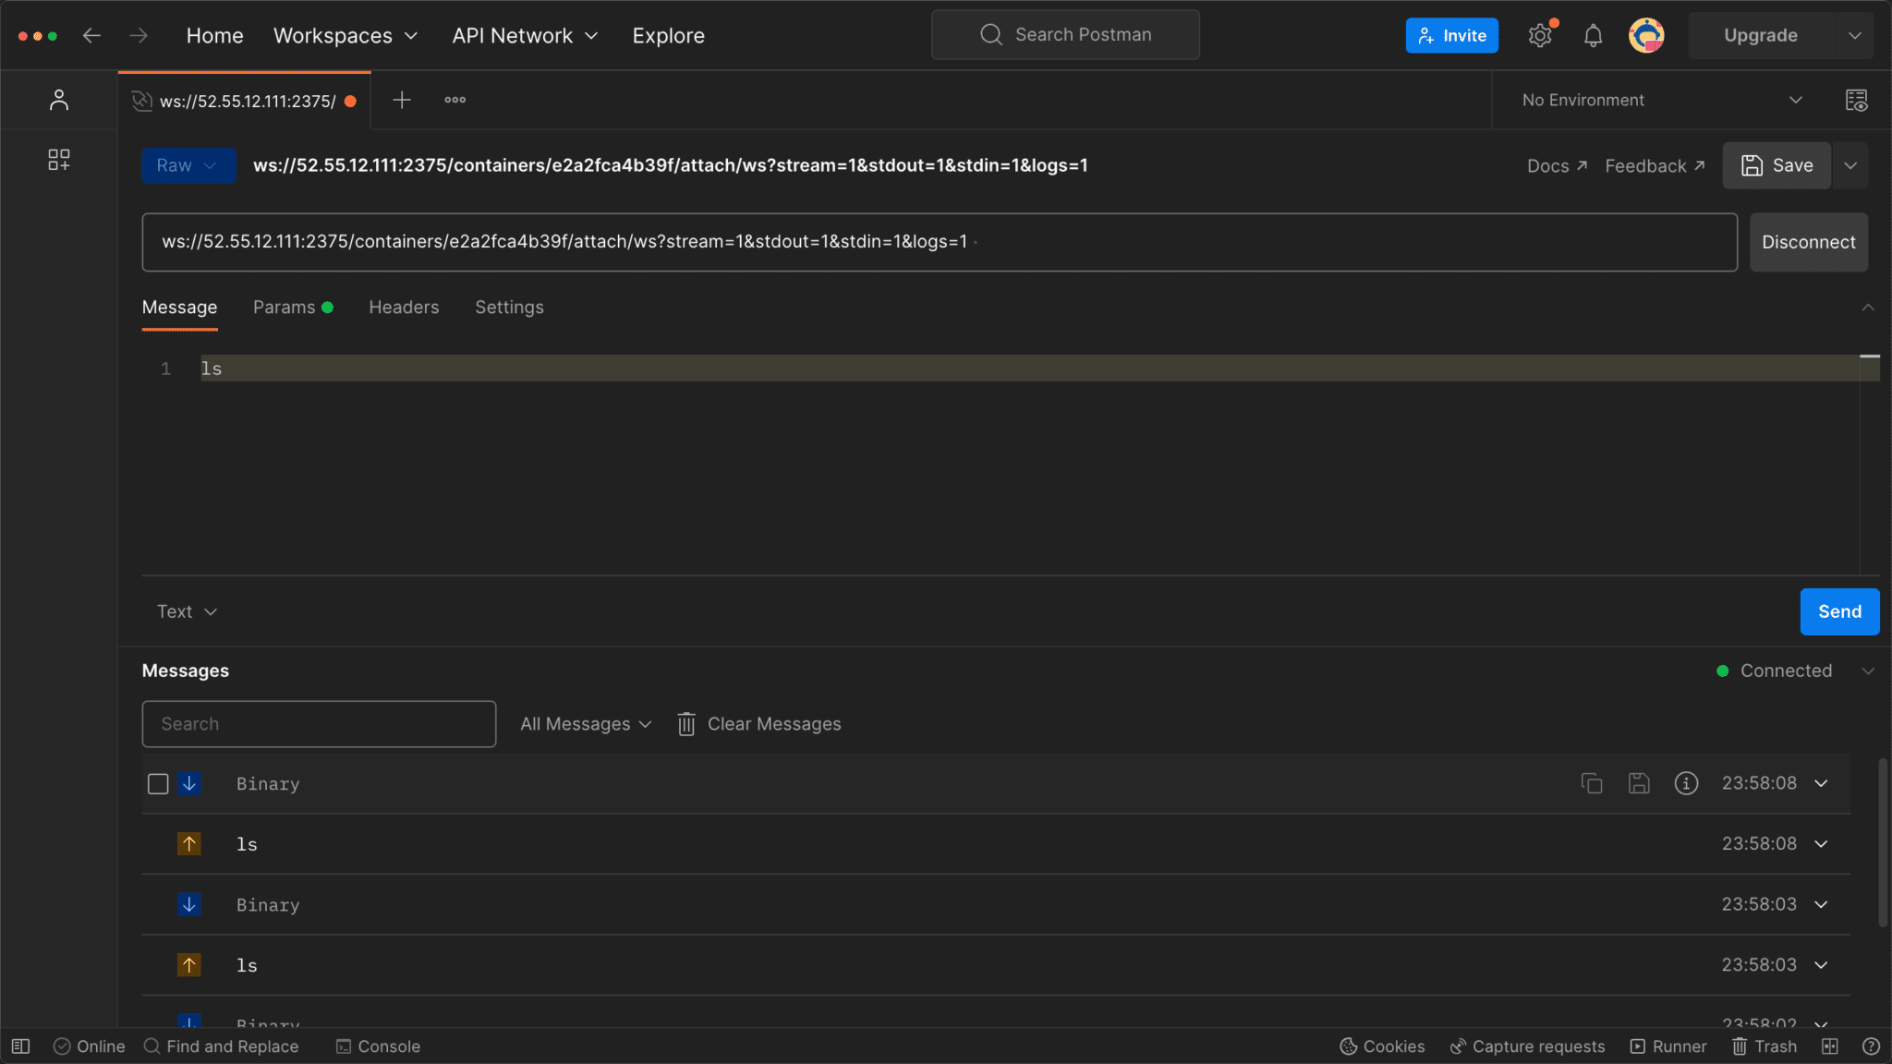This screenshot has width=1892, height=1064.
Task: Switch to the Headers tab
Action: point(404,307)
